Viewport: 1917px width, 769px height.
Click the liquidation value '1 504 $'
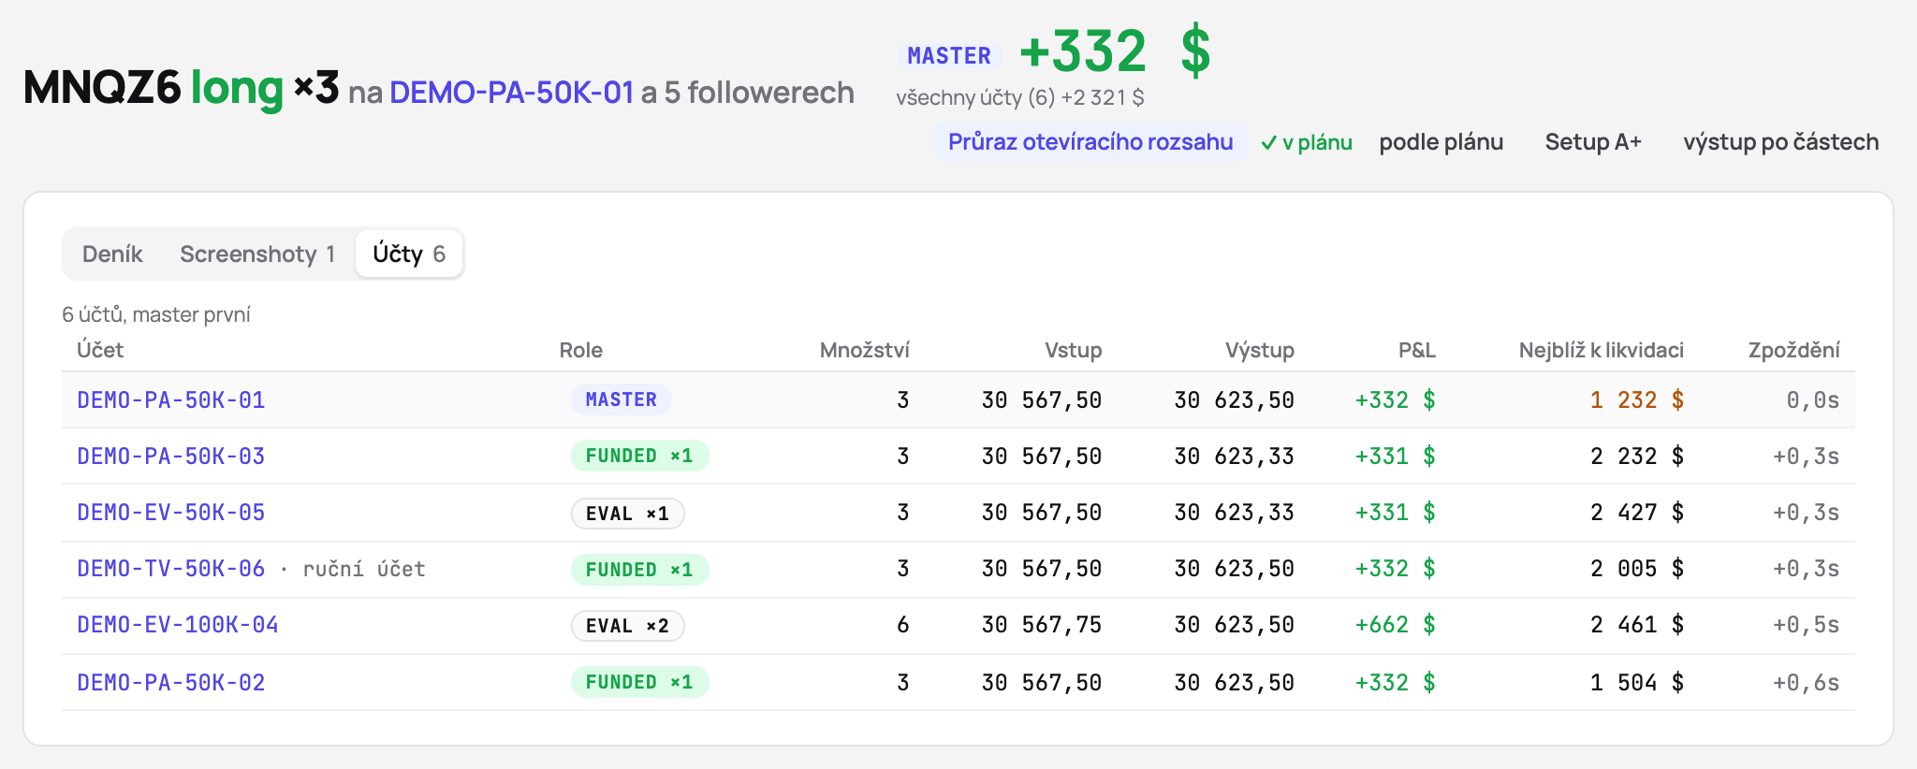(1637, 683)
